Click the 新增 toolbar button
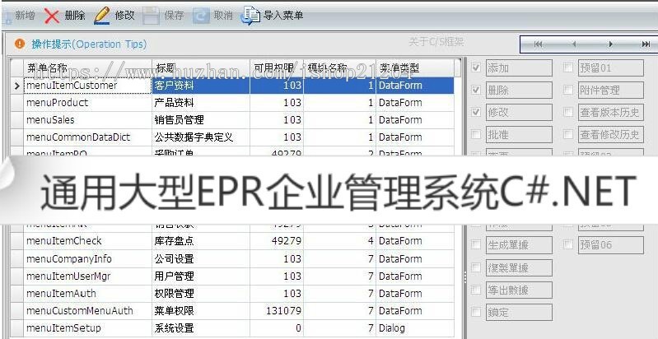This screenshot has height=339, width=658. [18, 16]
